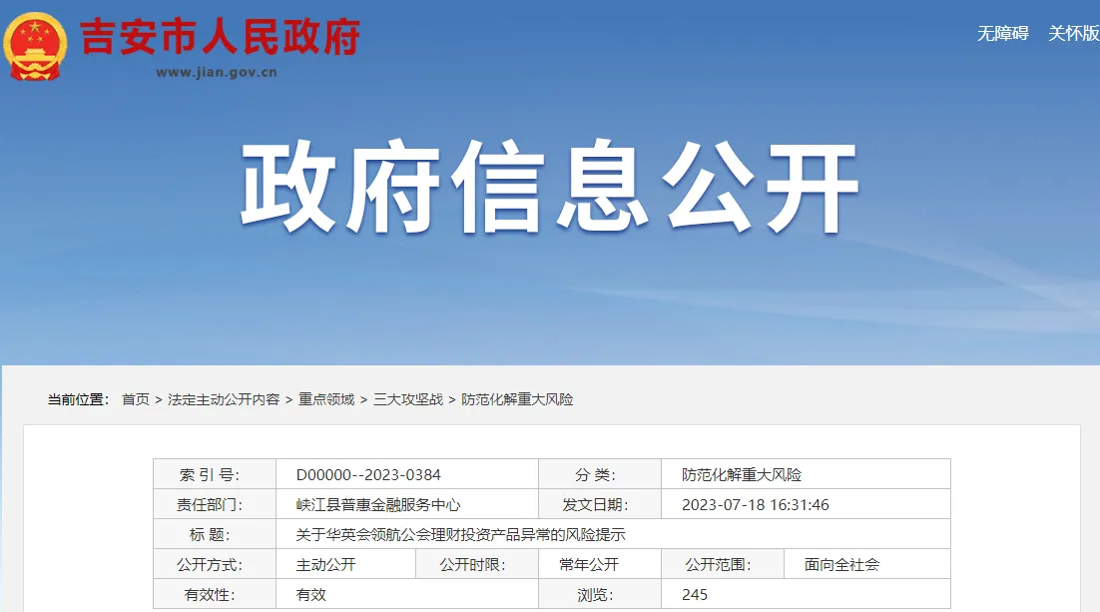This screenshot has height=612, width=1100.
Task: Open 法定主动公开内容 breadcrumb link
Action: (223, 399)
